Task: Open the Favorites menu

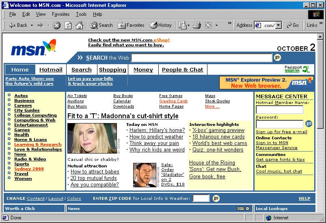Action: point(61,14)
